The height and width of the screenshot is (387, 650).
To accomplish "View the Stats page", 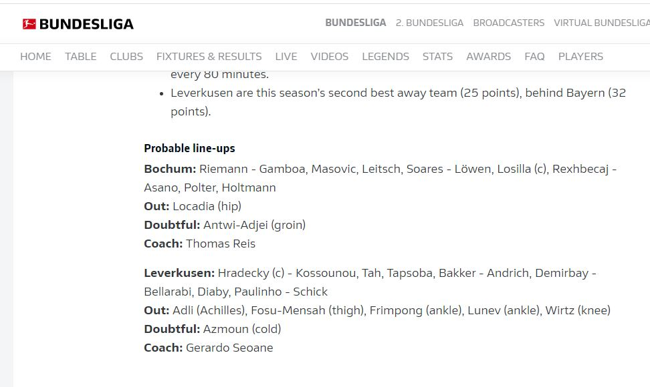I will pos(437,57).
